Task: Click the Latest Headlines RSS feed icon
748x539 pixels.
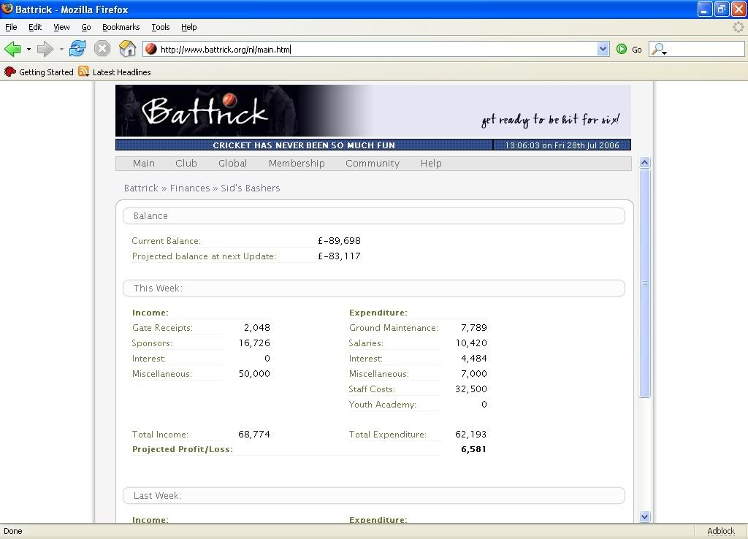Action: 84,72
